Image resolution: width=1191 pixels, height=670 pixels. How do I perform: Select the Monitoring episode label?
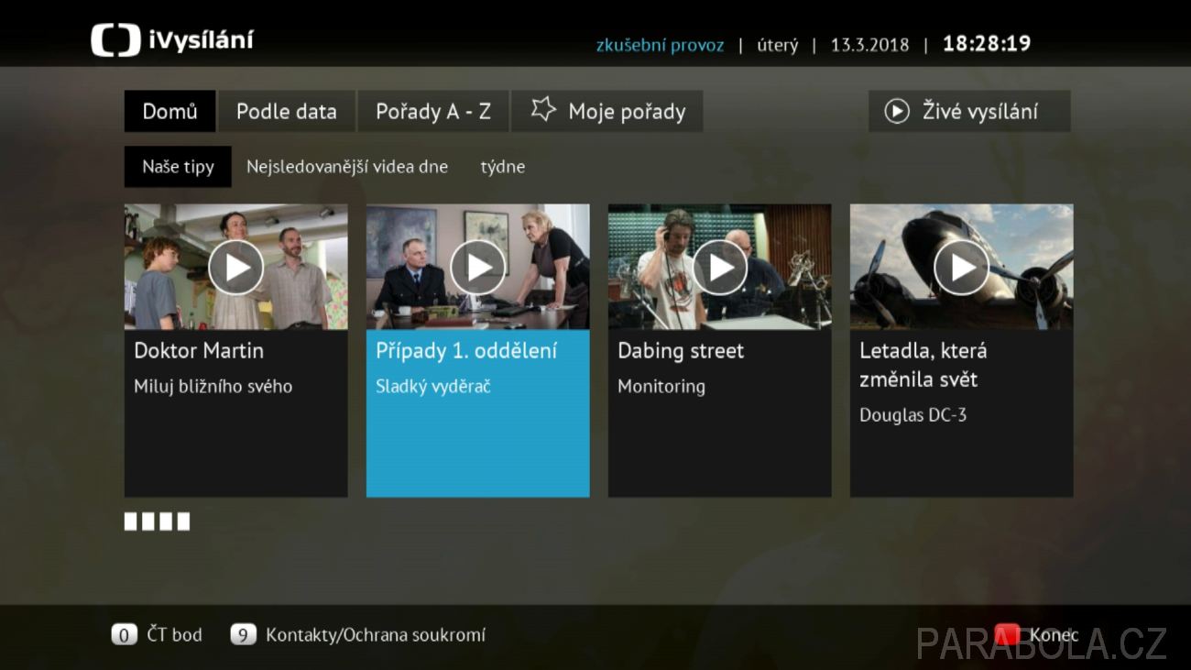click(x=661, y=387)
